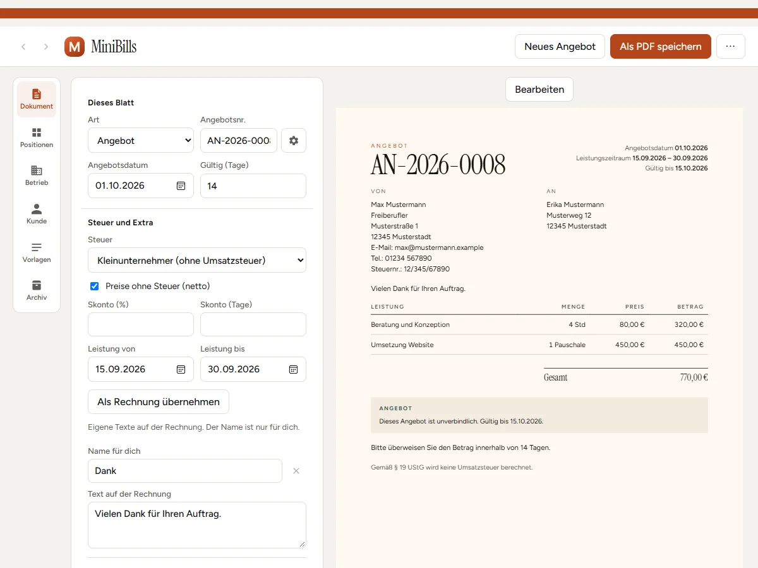The height and width of the screenshot is (568, 758).
Task: Toggle Preise ohne Steuer (netto) checkbox
Action: [x=95, y=286]
